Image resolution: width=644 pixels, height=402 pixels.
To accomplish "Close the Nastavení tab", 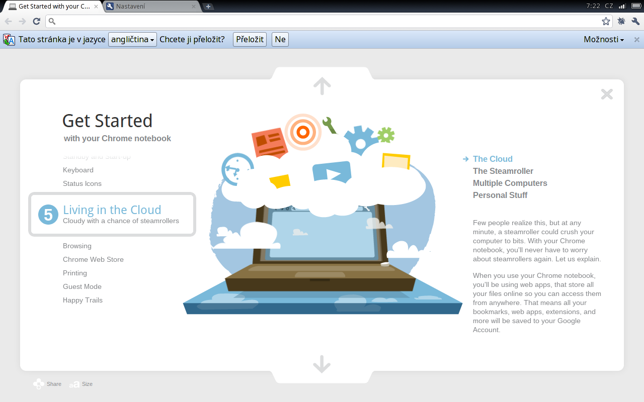I will point(194,7).
